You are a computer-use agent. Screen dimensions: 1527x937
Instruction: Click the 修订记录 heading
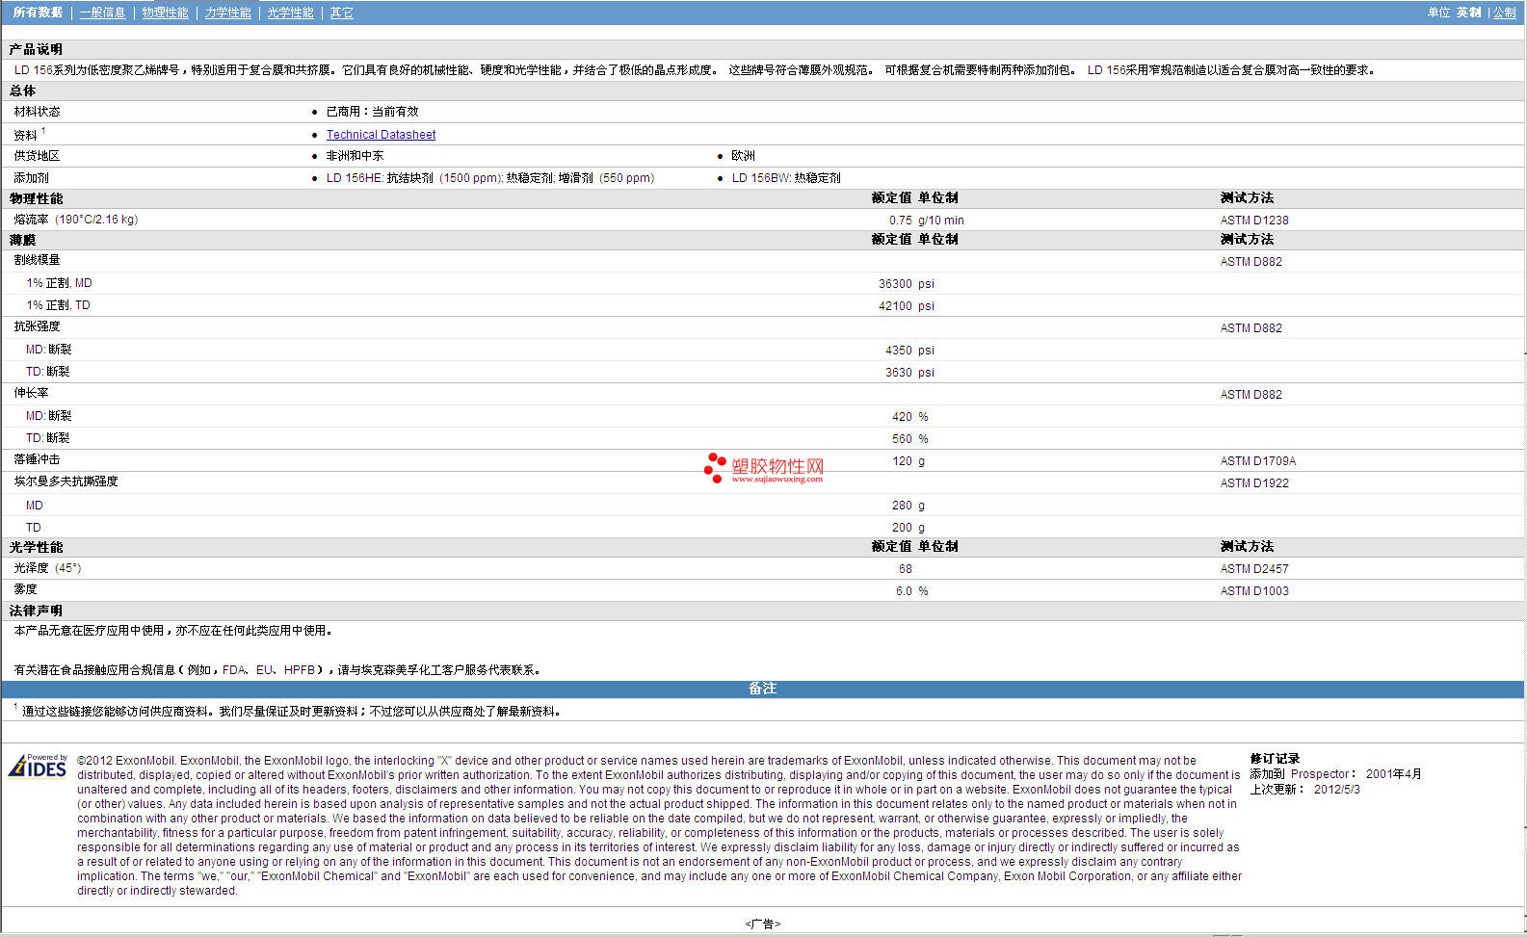(x=1275, y=759)
